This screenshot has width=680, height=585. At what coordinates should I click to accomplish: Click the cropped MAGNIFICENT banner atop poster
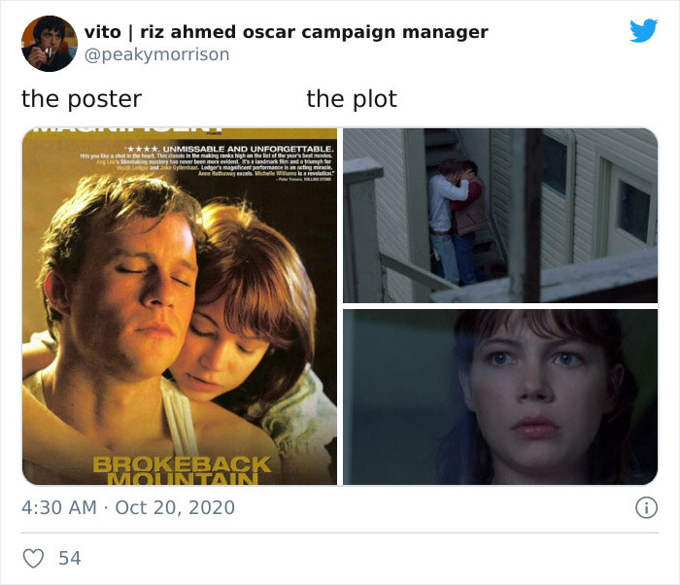[x=128, y=129]
